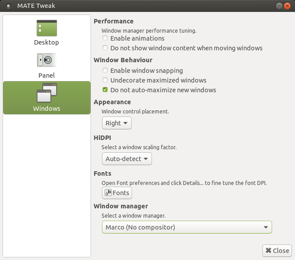Click empty area of category sidebar list
The height and width of the screenshot is (260, 295).
(x=46, y=185)
